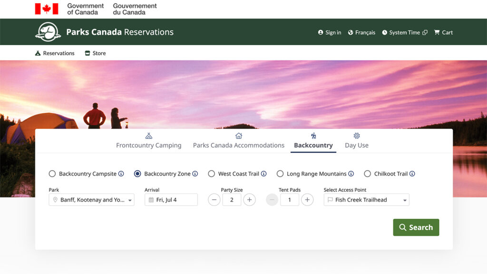The image size is (487, 274).
Task: Select the Chilkoot Trail radio button
Action: point(367,174)
